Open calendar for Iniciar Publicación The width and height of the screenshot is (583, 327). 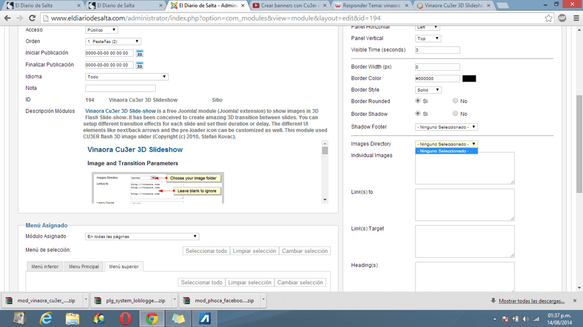tap(139, 53)
